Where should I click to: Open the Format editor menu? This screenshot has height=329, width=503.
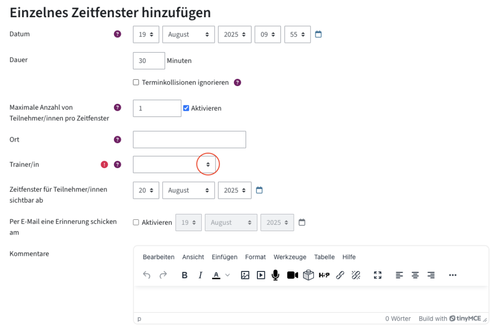(255, 257)
